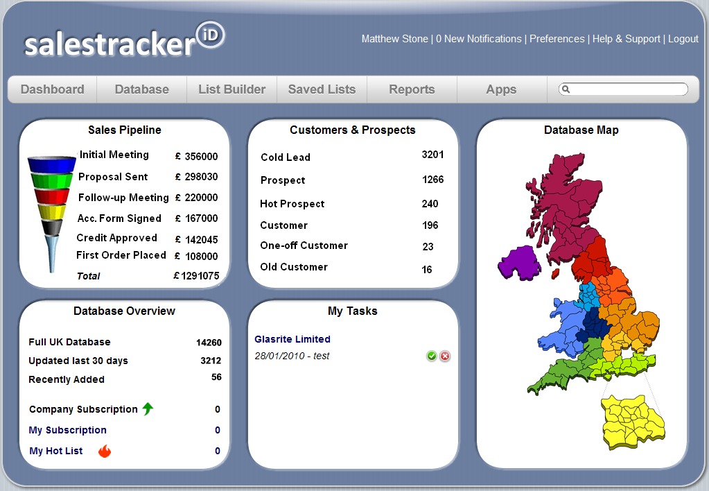Click the green arrow beside Company Subscription

(148, 409)
